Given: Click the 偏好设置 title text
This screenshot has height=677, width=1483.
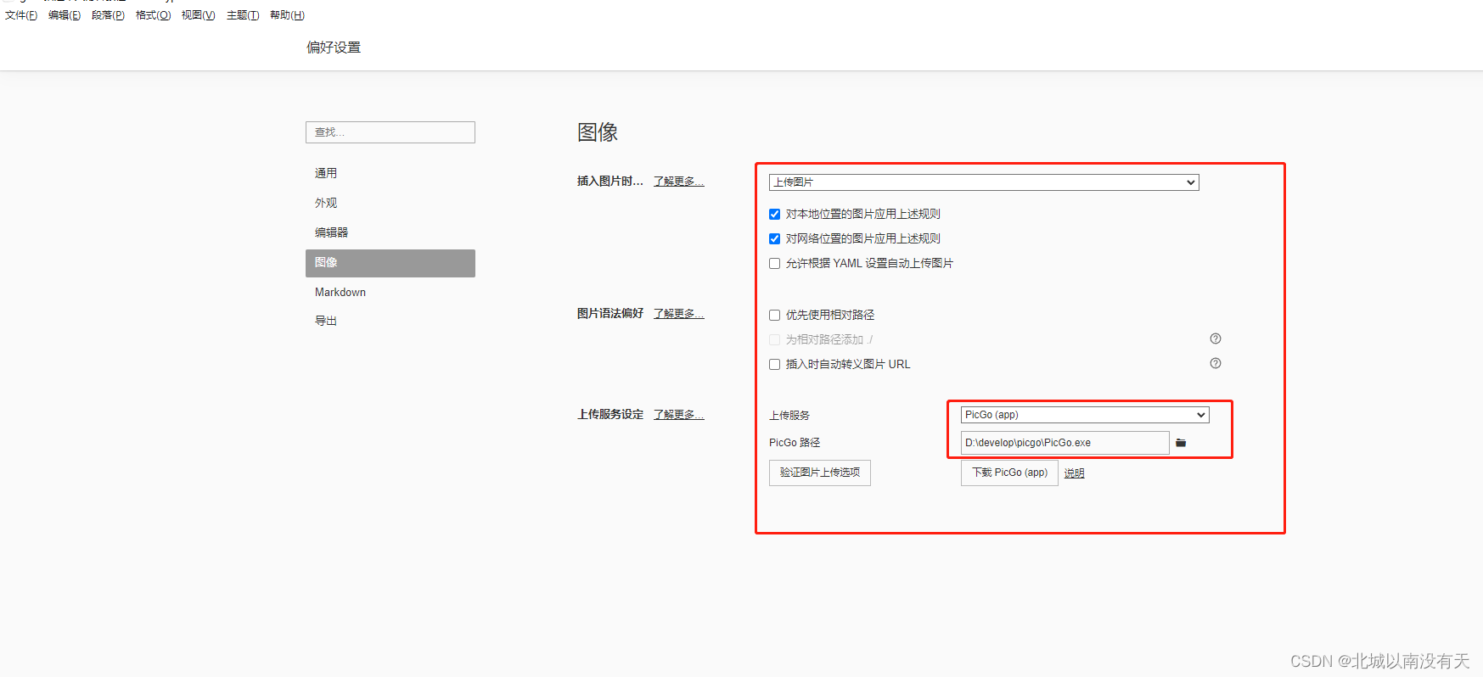Looking at the screenshot, I should click(x=334, y=48).
